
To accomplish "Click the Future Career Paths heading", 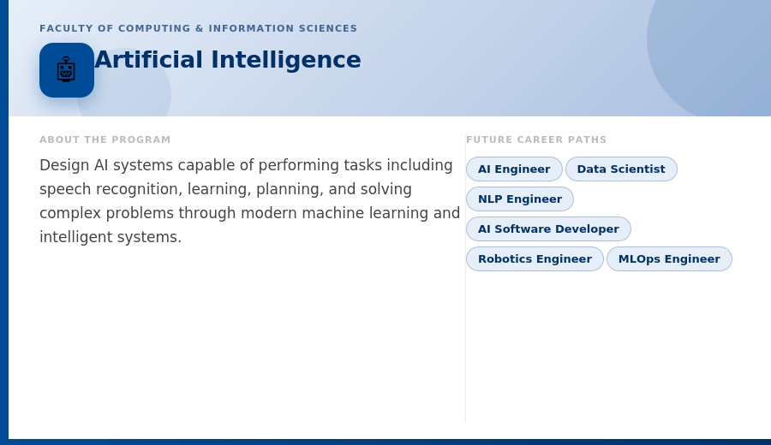I will (536, 139).
